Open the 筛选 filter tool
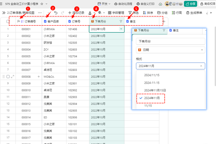The width and height of the screenshot is (216, 144). tap(134, 13)
